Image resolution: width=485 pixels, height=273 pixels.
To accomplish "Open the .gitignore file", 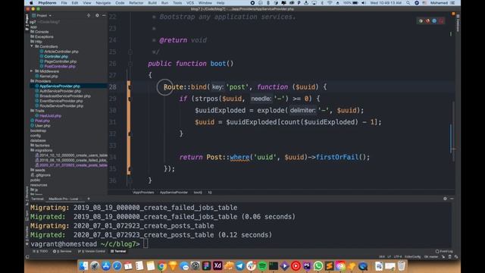I will point(42,175).
